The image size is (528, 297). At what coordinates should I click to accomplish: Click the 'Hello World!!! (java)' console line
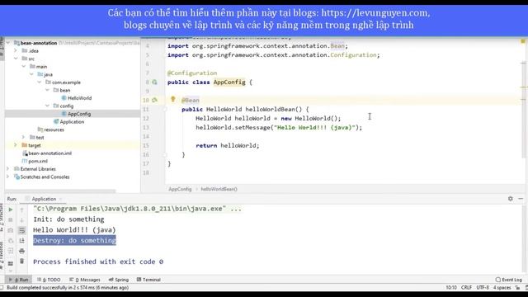coord(74,230)
